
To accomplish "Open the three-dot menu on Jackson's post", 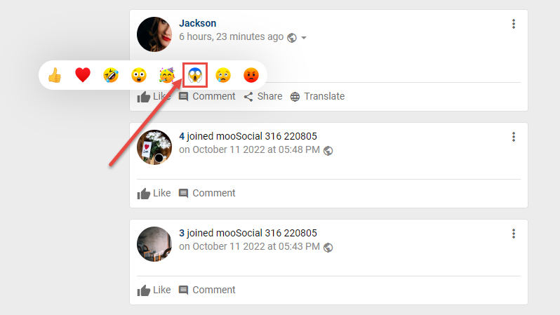I will (514, 24).
